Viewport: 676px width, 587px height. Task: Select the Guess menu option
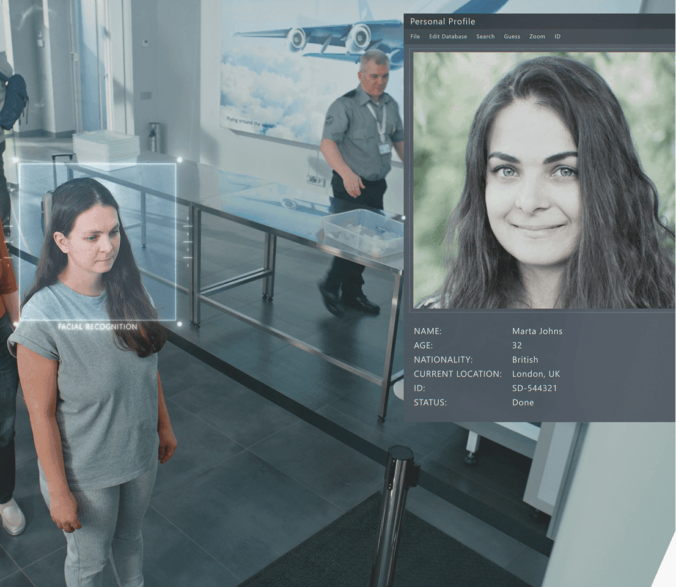[512, 37]
